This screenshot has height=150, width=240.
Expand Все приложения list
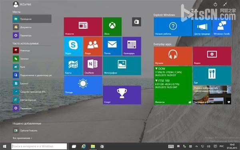pos(22,138)
